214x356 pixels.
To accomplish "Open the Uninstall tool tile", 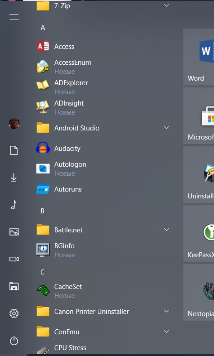I will 199,174.
